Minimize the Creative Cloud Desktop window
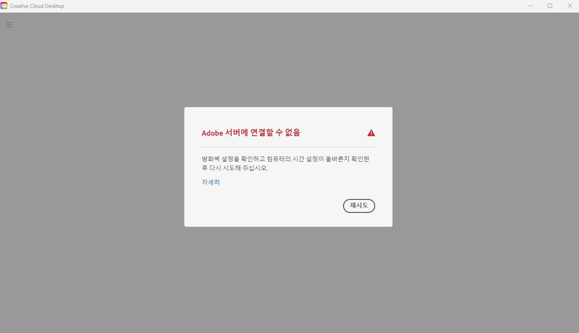Image resolution: width=579 pixels, height=333 pixels. [x=530, y=6]
